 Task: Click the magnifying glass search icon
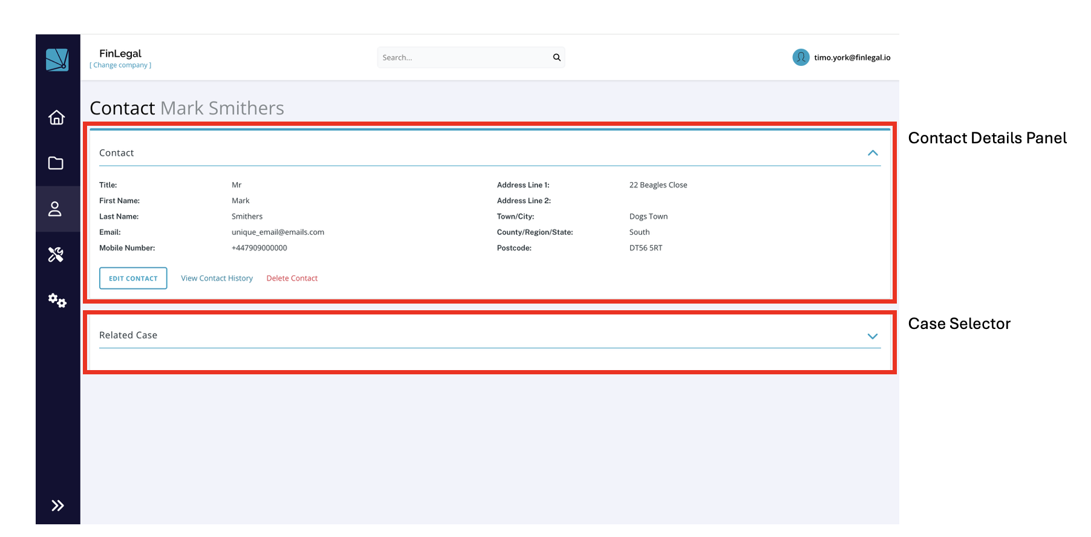click(556, 57)
